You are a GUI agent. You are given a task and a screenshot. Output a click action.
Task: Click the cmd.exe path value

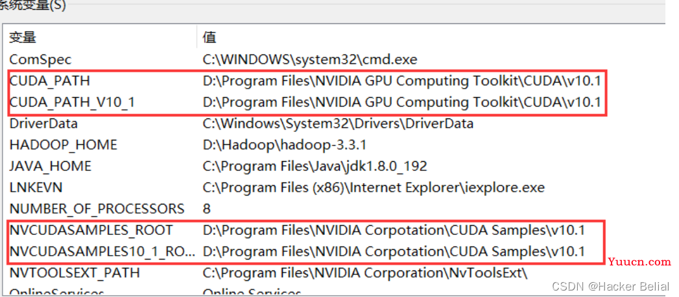click(310, 60)
